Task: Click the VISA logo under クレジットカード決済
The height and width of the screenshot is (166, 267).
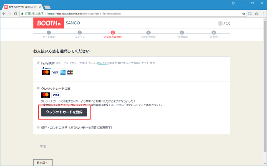Action: 56,95
